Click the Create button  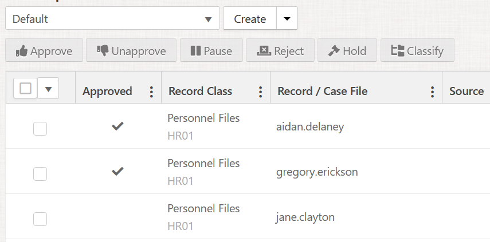[250, 19]
